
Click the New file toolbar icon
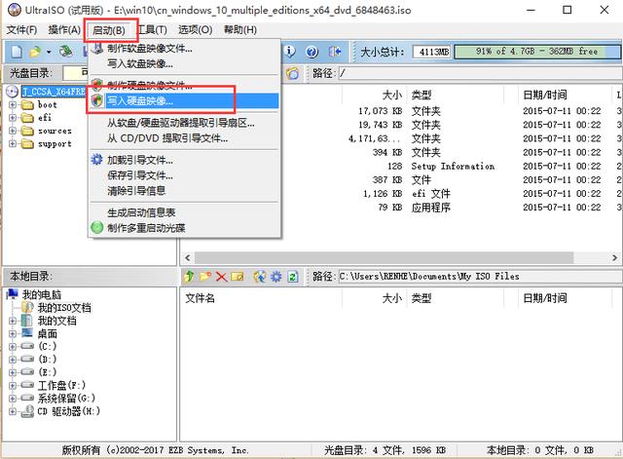[x=17, y=52]
